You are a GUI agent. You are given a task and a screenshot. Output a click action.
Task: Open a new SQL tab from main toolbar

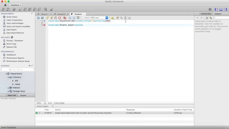[3, 10]
